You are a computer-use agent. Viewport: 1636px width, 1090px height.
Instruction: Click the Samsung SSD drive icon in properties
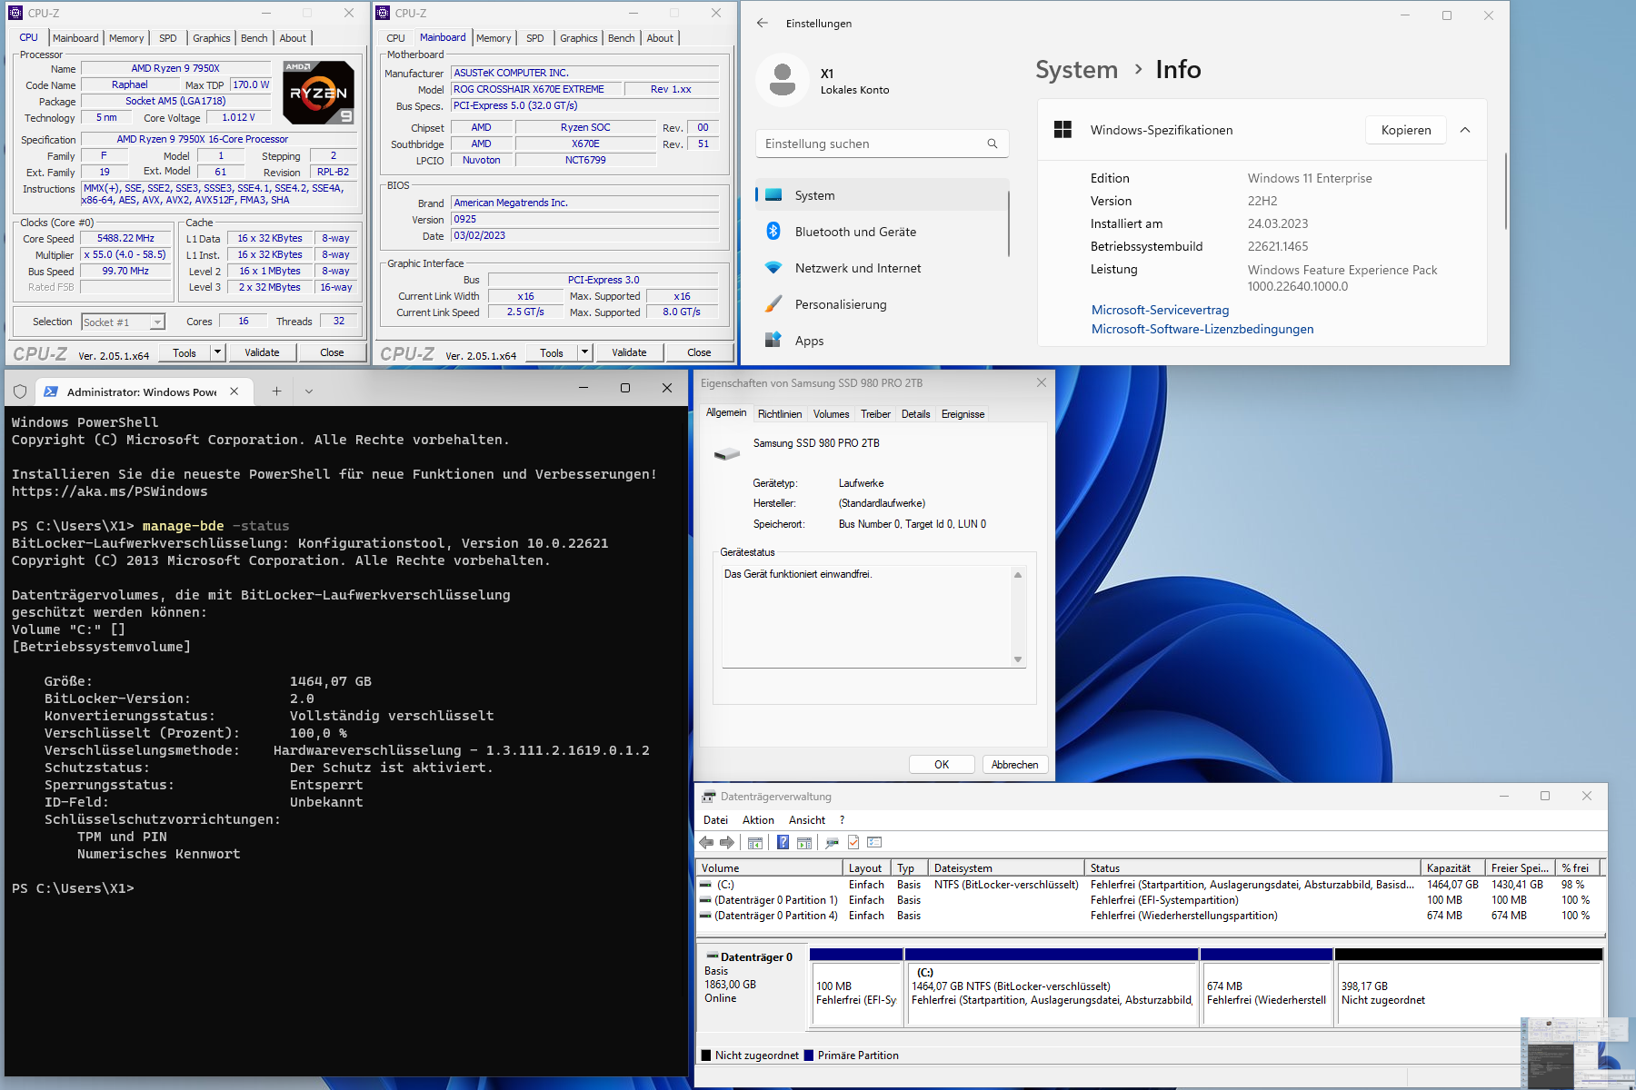pyautogui.click(x=727, y=453)
